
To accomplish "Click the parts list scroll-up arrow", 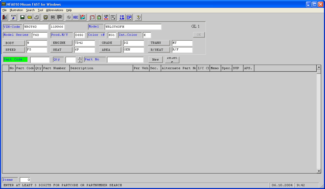I will [319, 67].
